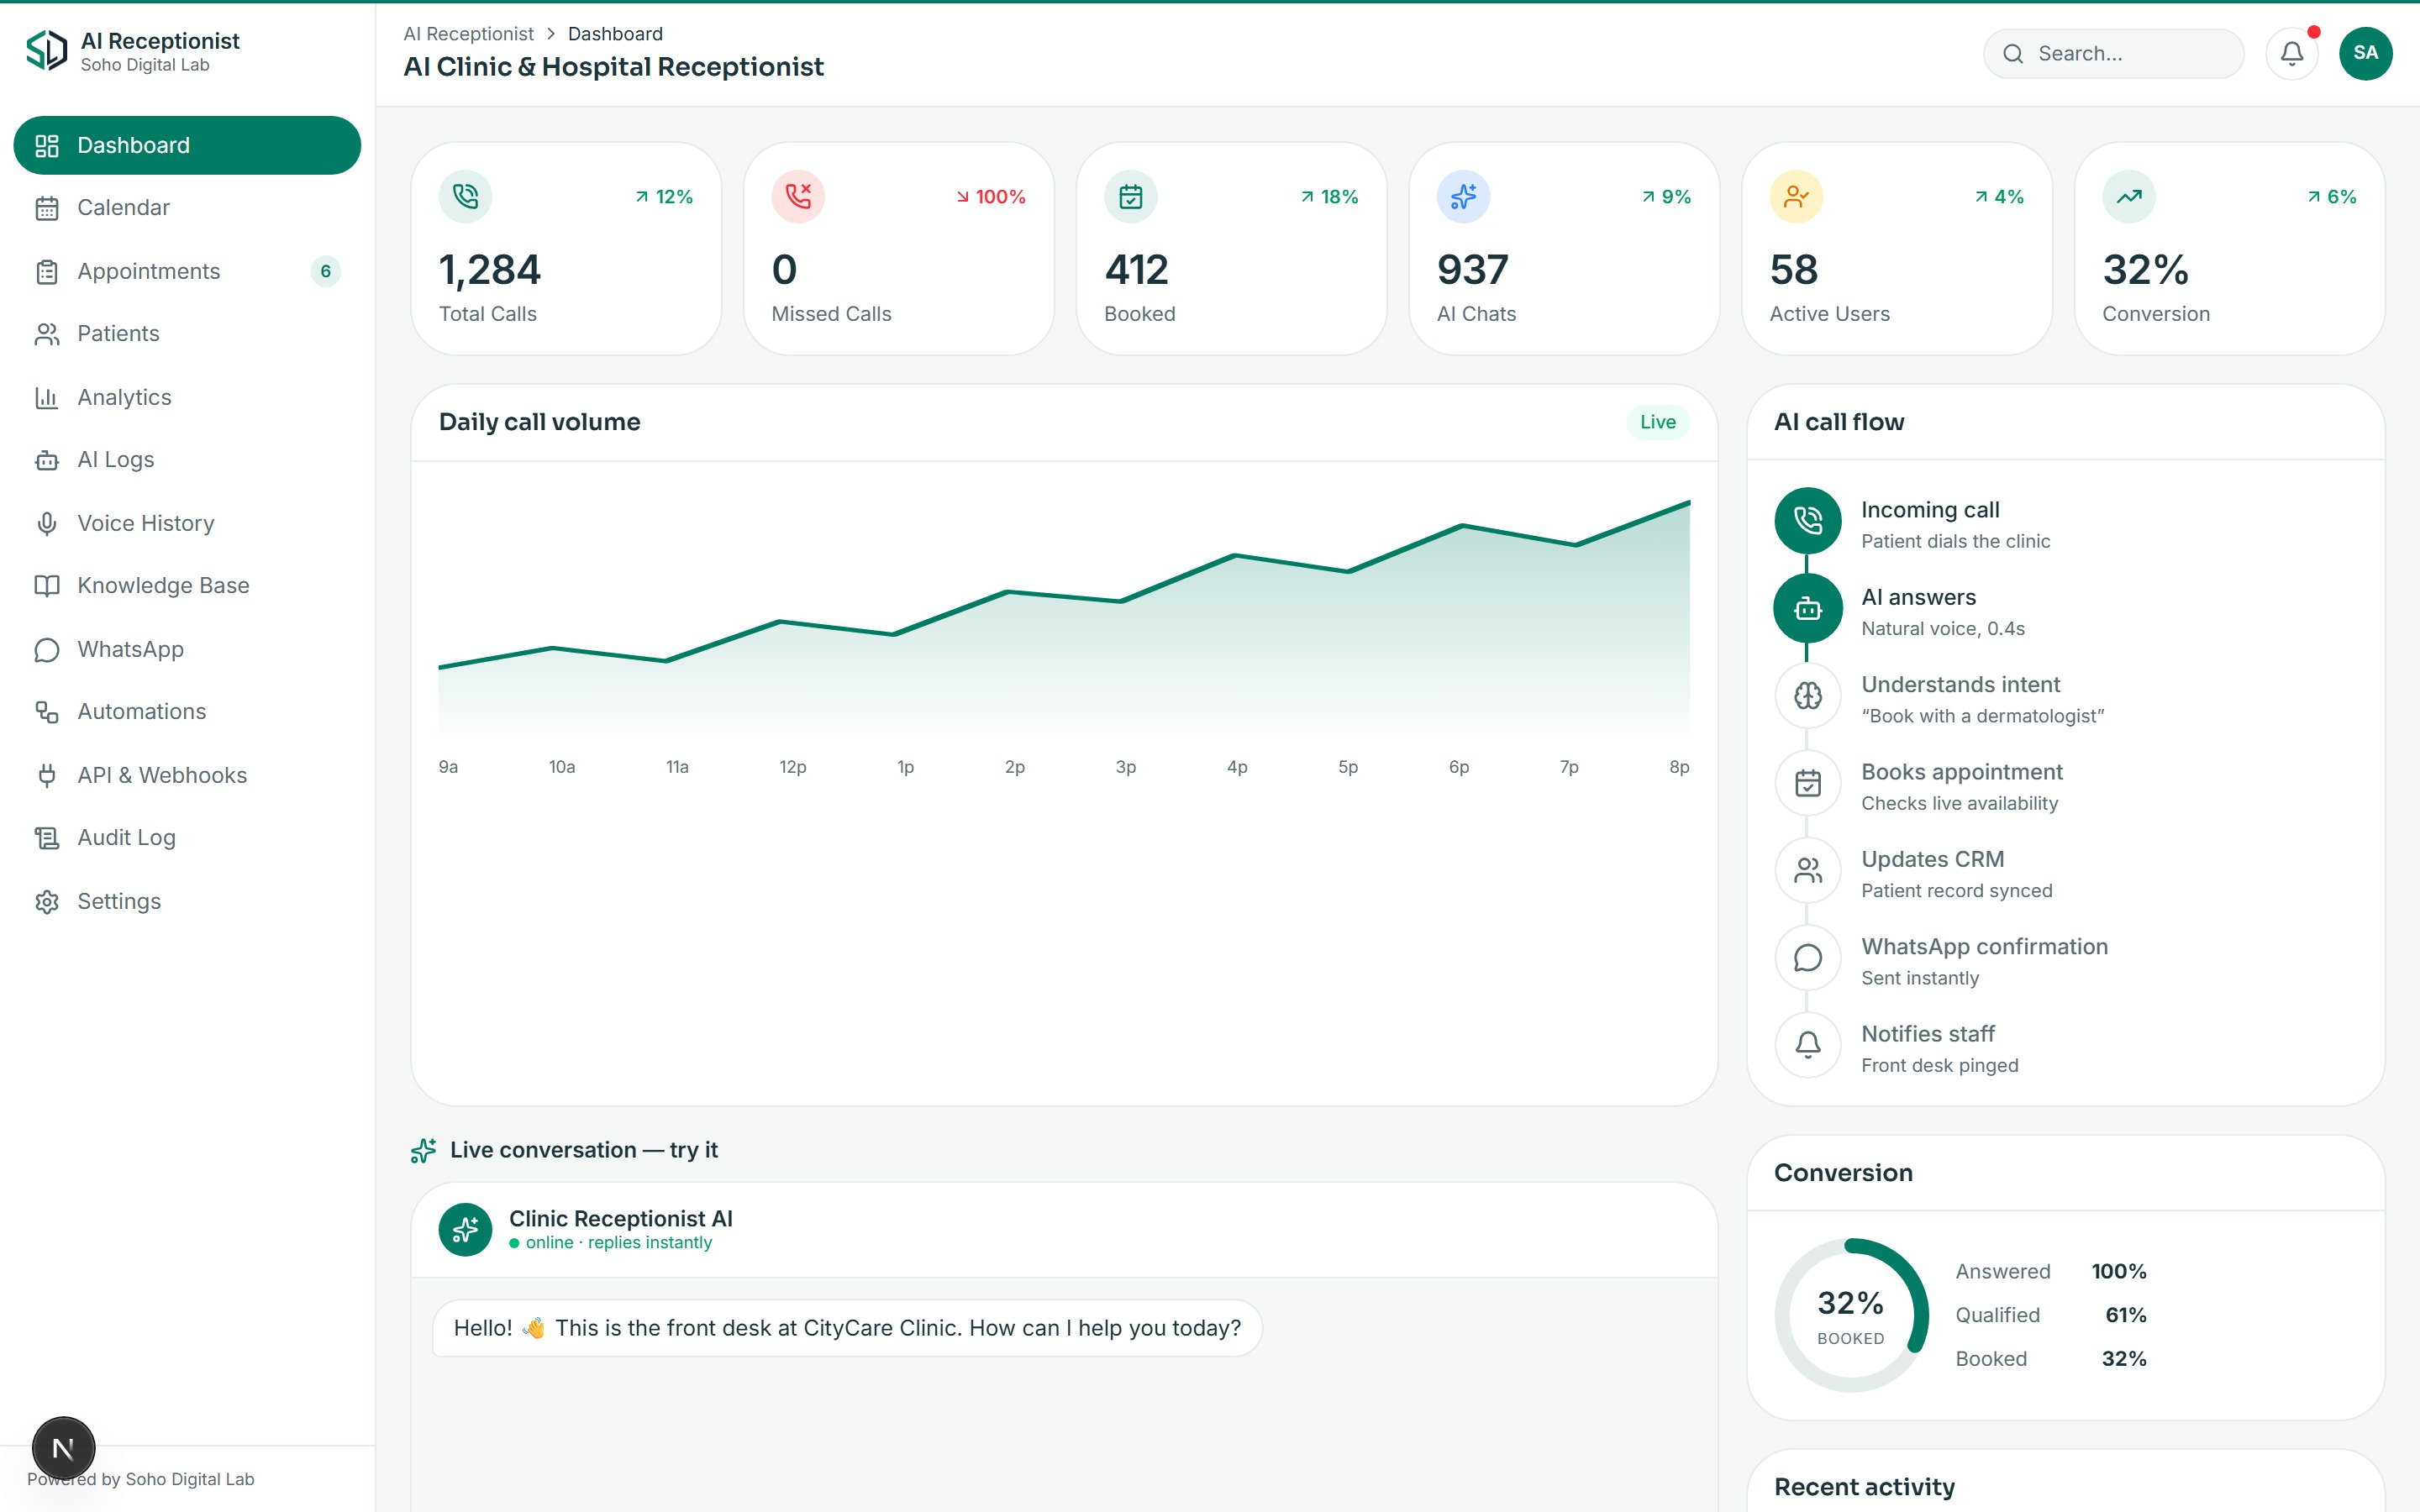Click the Booked 32% row
This screenshot has height=1512, width=2420.
(x=2051, y=1359)
